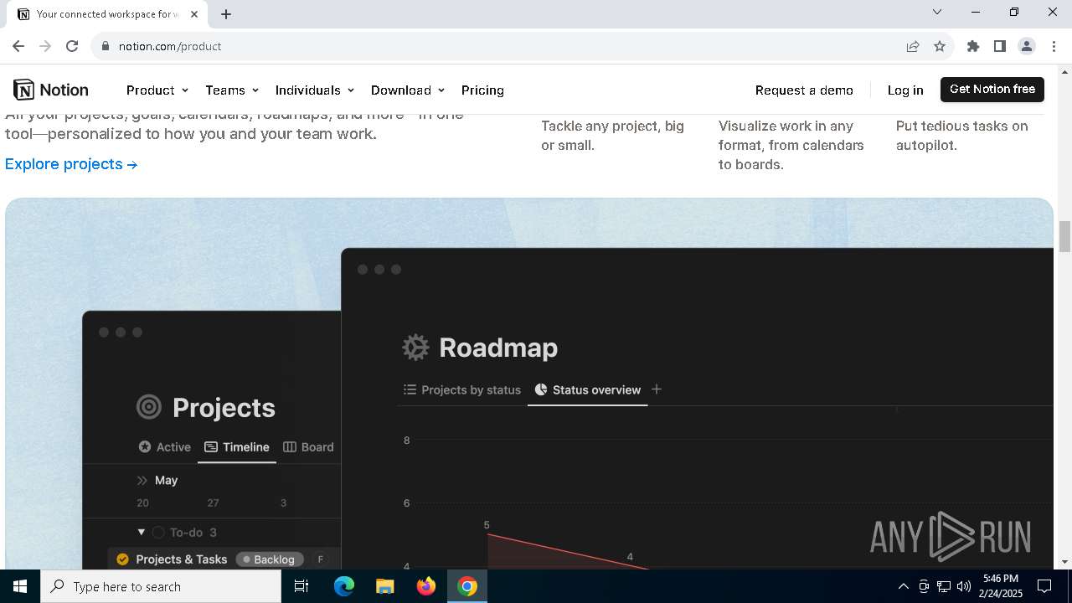Open the Windows Start menu
This screenshot has height=603, width=1072.
[x=20, y=586]
